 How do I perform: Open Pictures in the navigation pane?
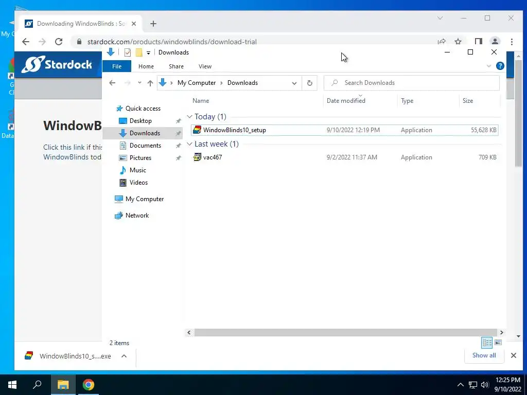[140, 158]
